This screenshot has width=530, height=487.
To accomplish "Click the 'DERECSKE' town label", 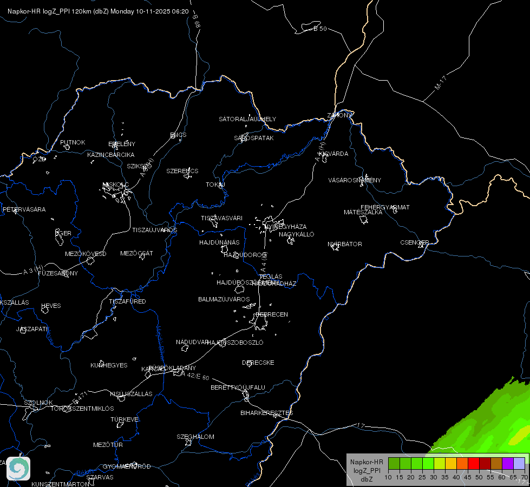I will coord(258,363).
